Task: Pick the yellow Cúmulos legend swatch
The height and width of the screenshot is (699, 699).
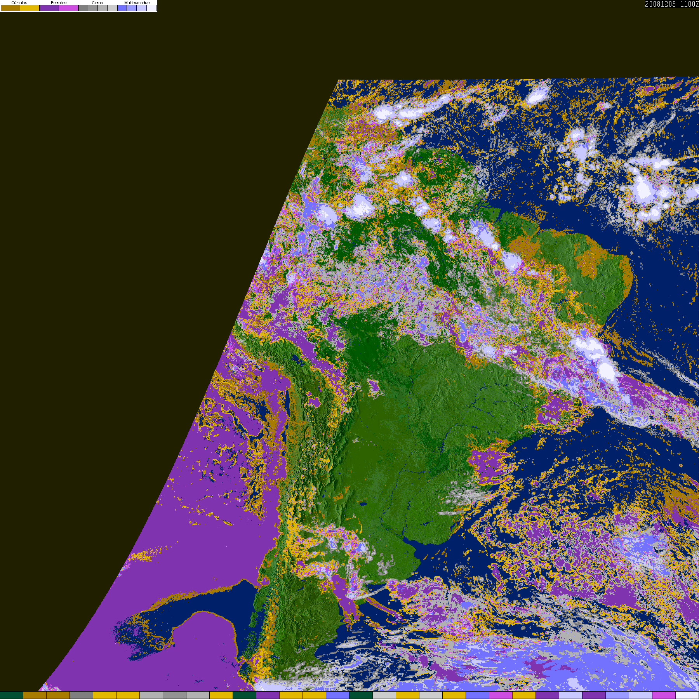Action: click(30, 8)
